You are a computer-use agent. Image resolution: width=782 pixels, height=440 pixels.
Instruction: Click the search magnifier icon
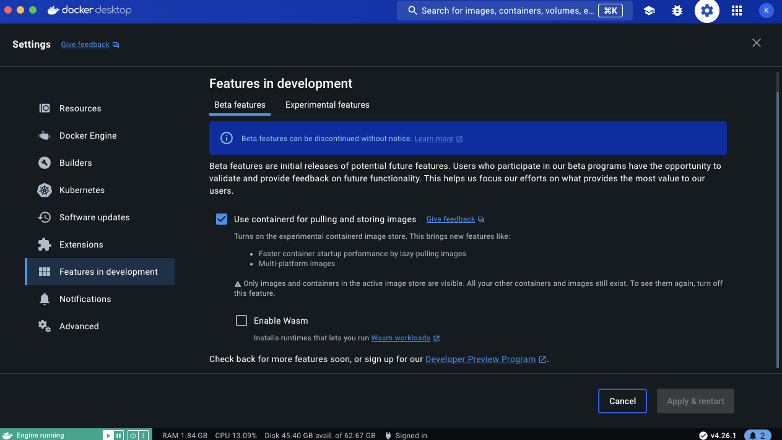click(412, 11)
